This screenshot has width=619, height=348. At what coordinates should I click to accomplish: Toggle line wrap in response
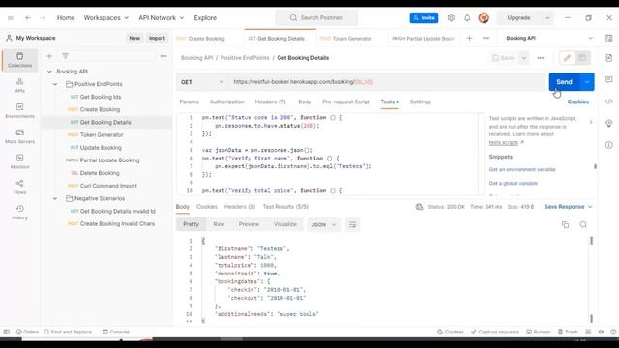[x=352, y=225]
